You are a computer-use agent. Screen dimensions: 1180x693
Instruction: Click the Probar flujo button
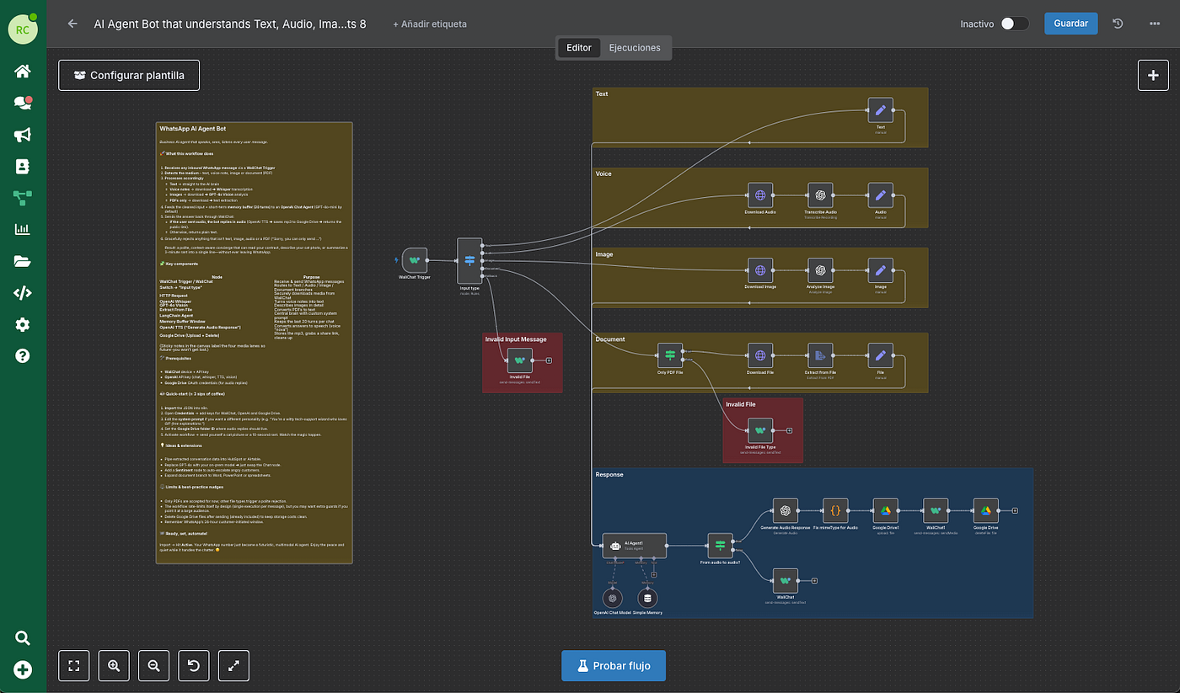tap(613, 665)
